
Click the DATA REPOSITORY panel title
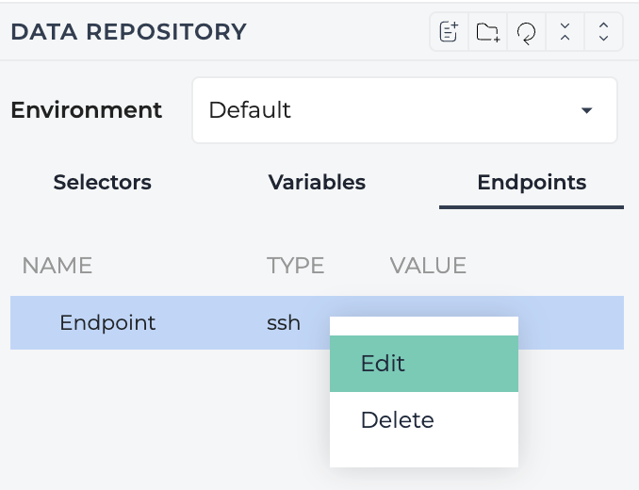click(x=128, y=32)
